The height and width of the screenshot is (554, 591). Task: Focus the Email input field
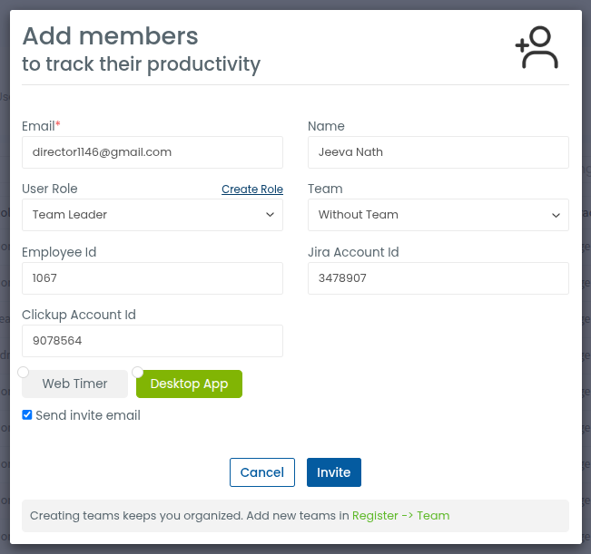point(153,152)
